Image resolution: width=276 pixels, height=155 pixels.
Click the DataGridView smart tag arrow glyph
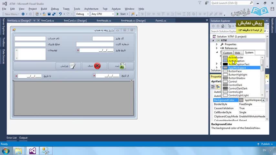click(x=132, y=81)
